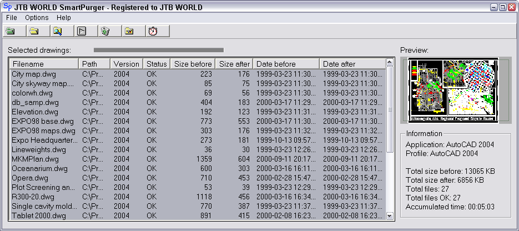Click Accumulated time 00:05:03 text
The height and width of the screenshot is (231, 519).
click(x=450, y=207)
